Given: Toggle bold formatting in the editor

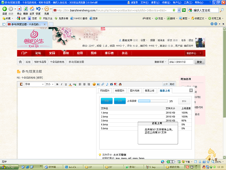Looking at the screenshot, I should coord(57,84).
